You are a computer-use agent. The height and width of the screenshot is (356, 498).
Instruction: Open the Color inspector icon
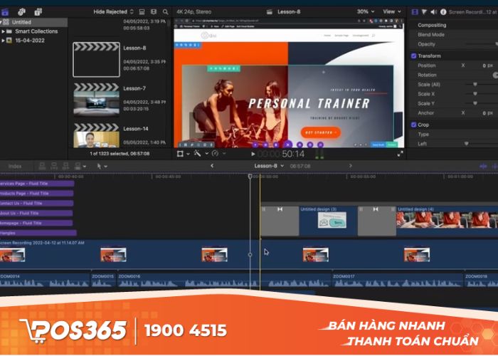424,12
